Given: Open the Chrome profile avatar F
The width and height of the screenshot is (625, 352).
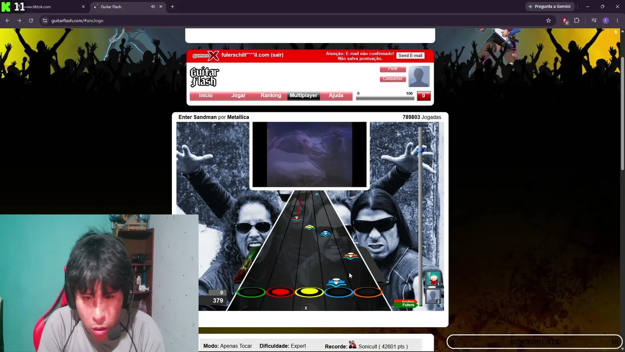Looking at the screenshot, I should pyautogui.click(x=606, y=21).
